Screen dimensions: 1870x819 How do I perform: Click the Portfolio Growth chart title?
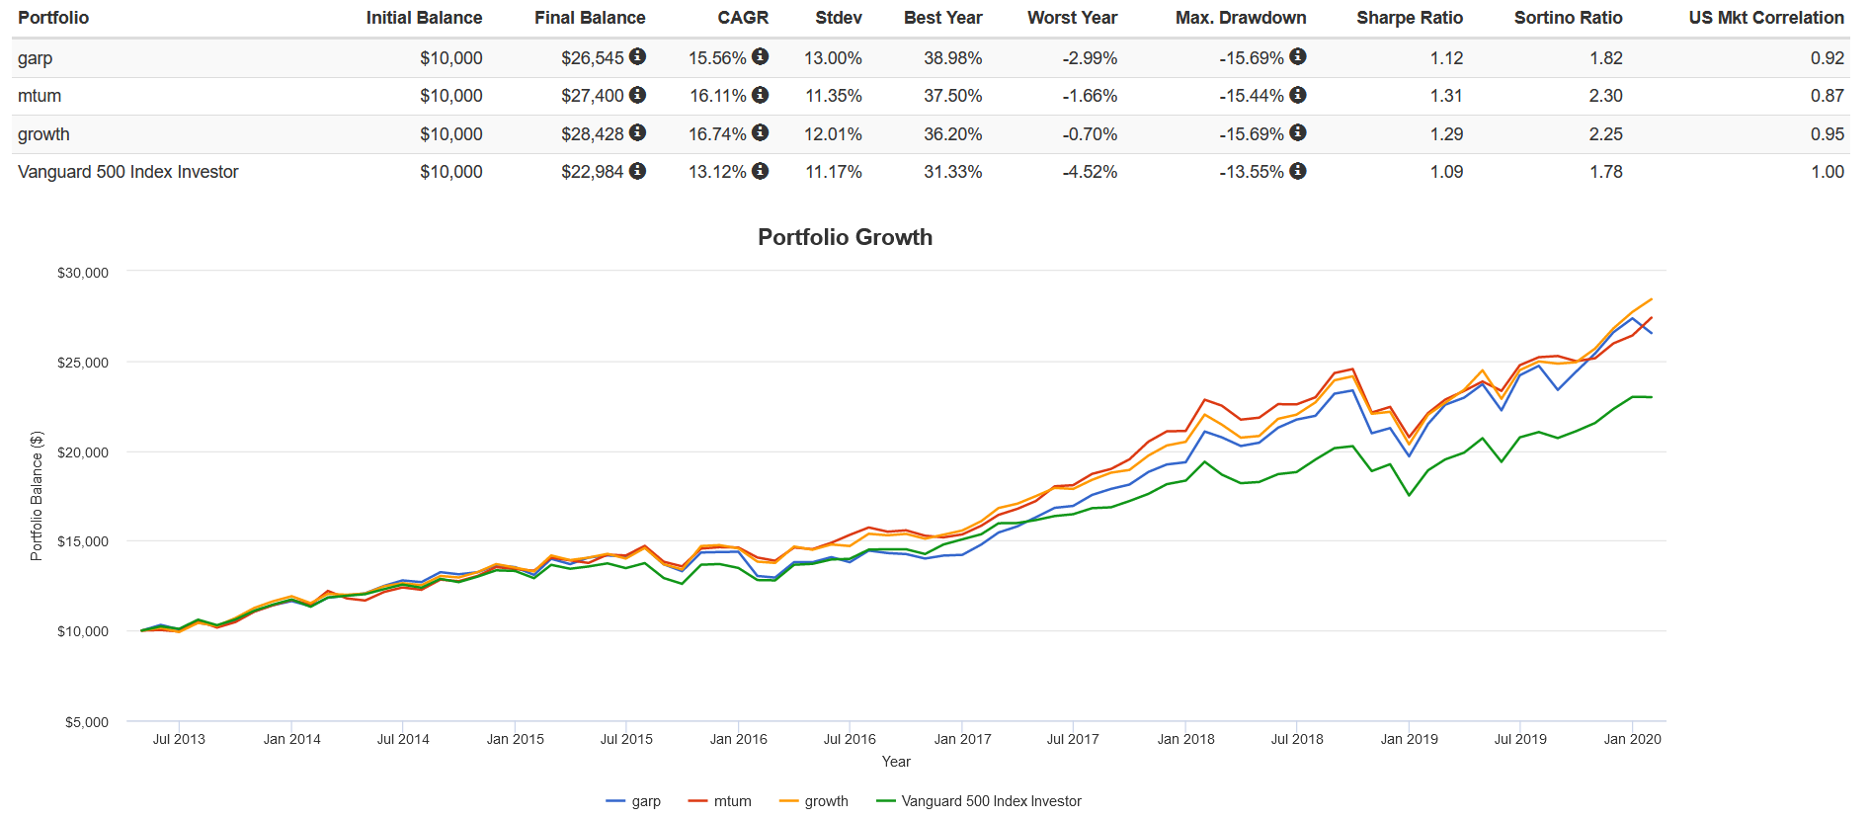845,237
